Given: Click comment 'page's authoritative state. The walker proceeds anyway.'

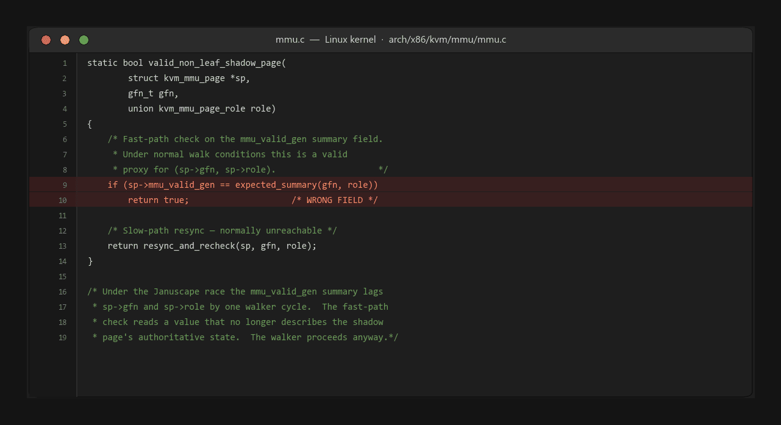Looking at the screenshot, I should 245,337.
